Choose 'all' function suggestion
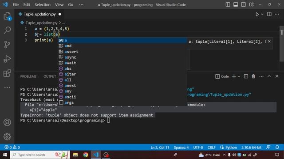 tap(122, 80)
